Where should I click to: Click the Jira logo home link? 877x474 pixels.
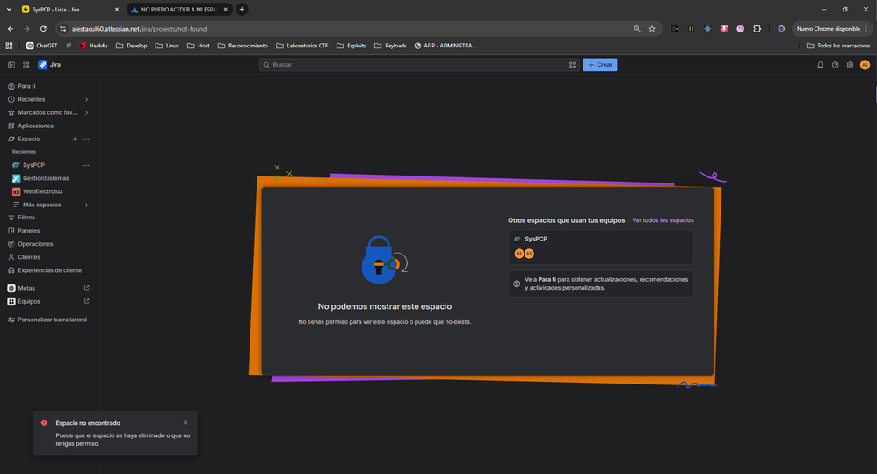click(x=49, y=65)
